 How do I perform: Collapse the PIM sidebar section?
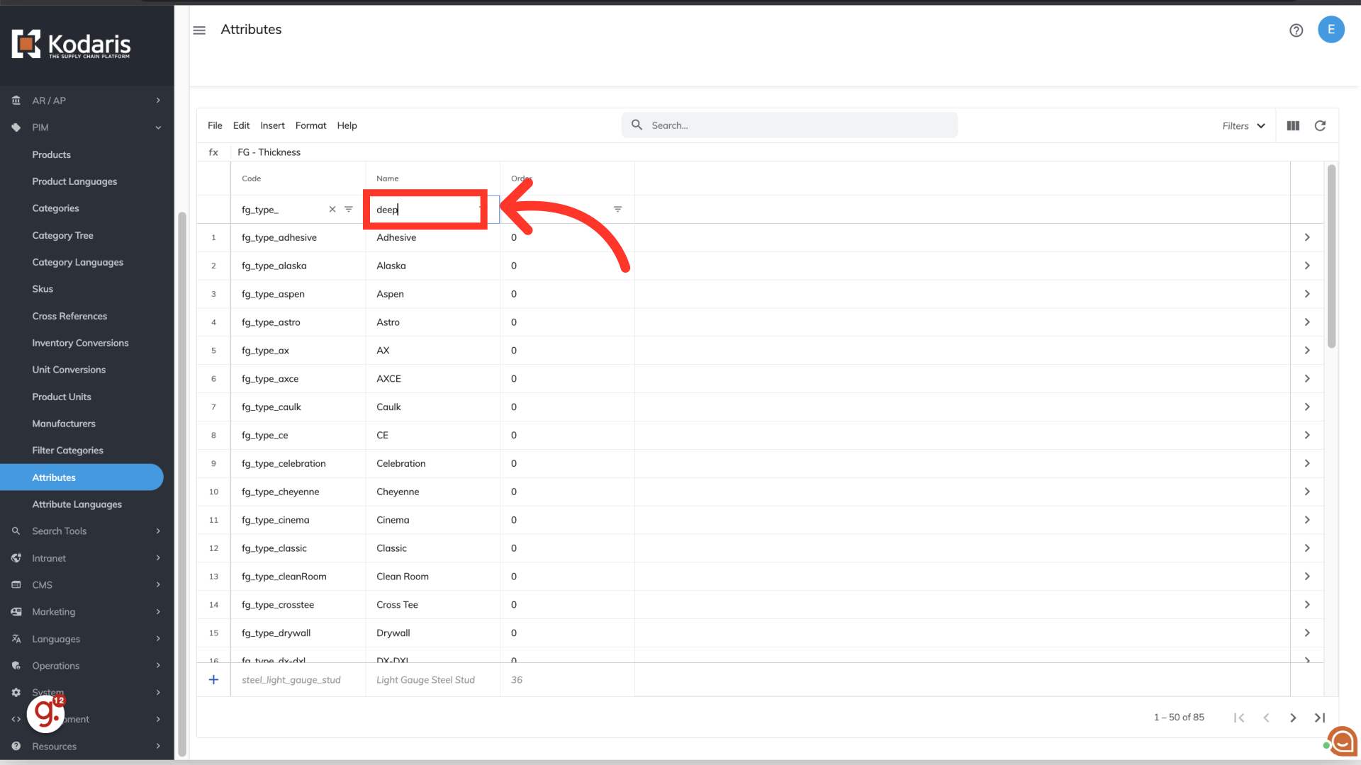(x=158, y=127)
